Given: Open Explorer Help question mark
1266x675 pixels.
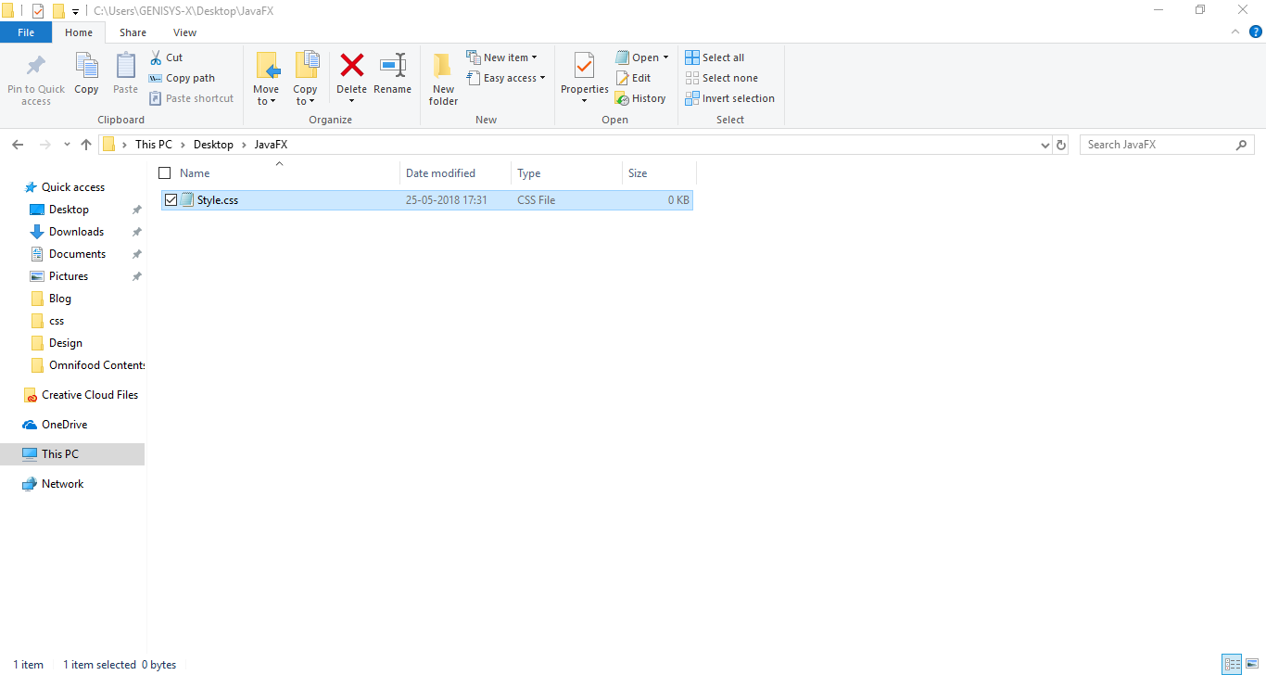Looking at the screenshot, I should tap(1256, 32).
